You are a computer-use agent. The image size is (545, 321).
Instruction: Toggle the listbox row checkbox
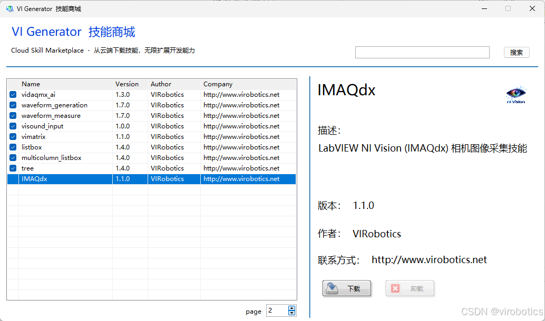(13, 147)
